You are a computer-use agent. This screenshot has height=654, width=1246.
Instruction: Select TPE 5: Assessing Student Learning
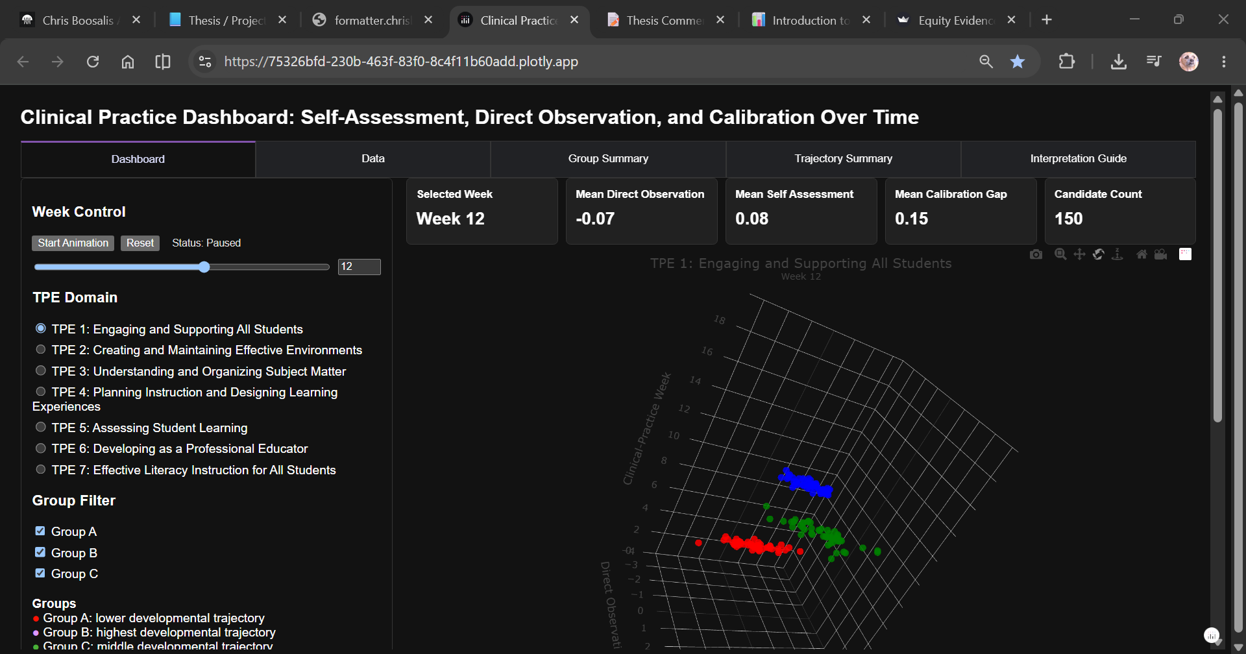coord(41,428)
